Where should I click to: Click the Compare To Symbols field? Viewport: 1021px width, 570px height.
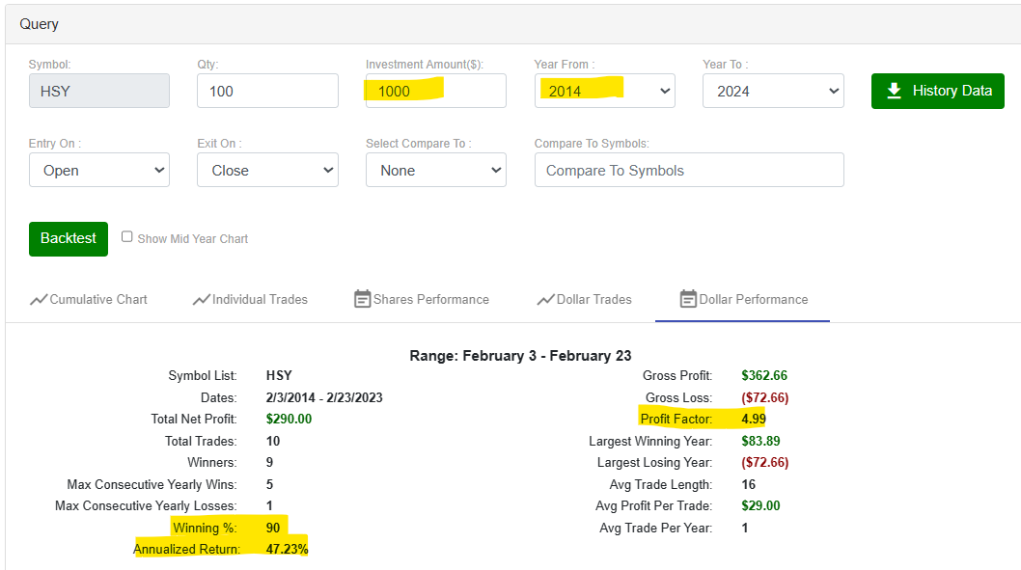[x=689, y=170]
